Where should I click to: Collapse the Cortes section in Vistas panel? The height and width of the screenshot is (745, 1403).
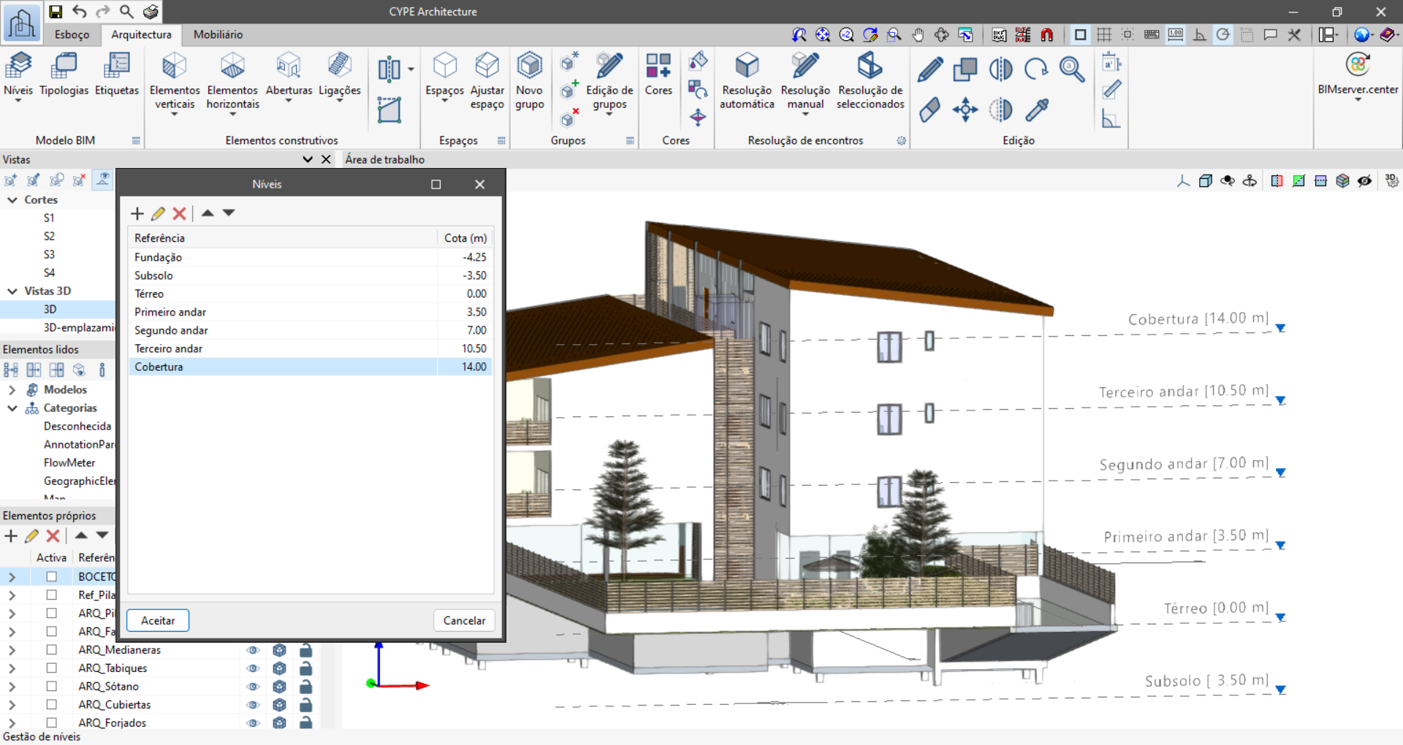[x=12, y=199]
